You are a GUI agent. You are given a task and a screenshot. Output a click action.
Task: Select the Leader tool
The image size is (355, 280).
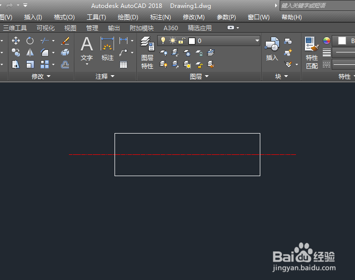click(x=123, y=52)
